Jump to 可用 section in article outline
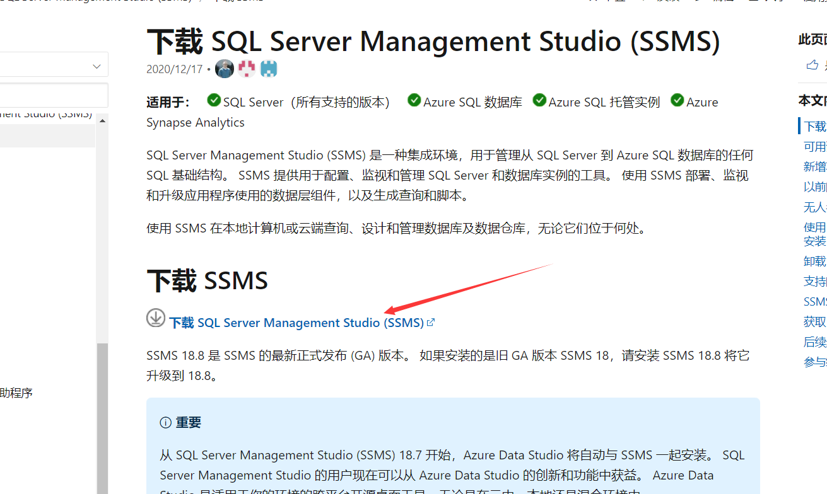 click(815, 147)
